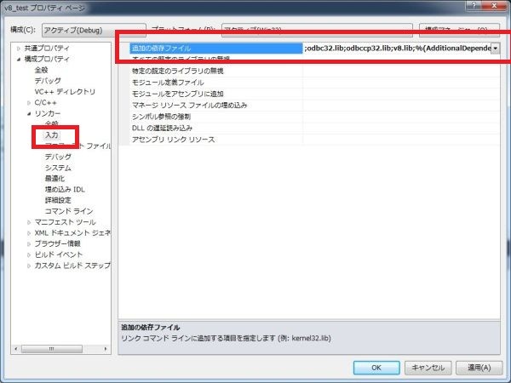Click the 適用(A) button

(x=479, y=368)
